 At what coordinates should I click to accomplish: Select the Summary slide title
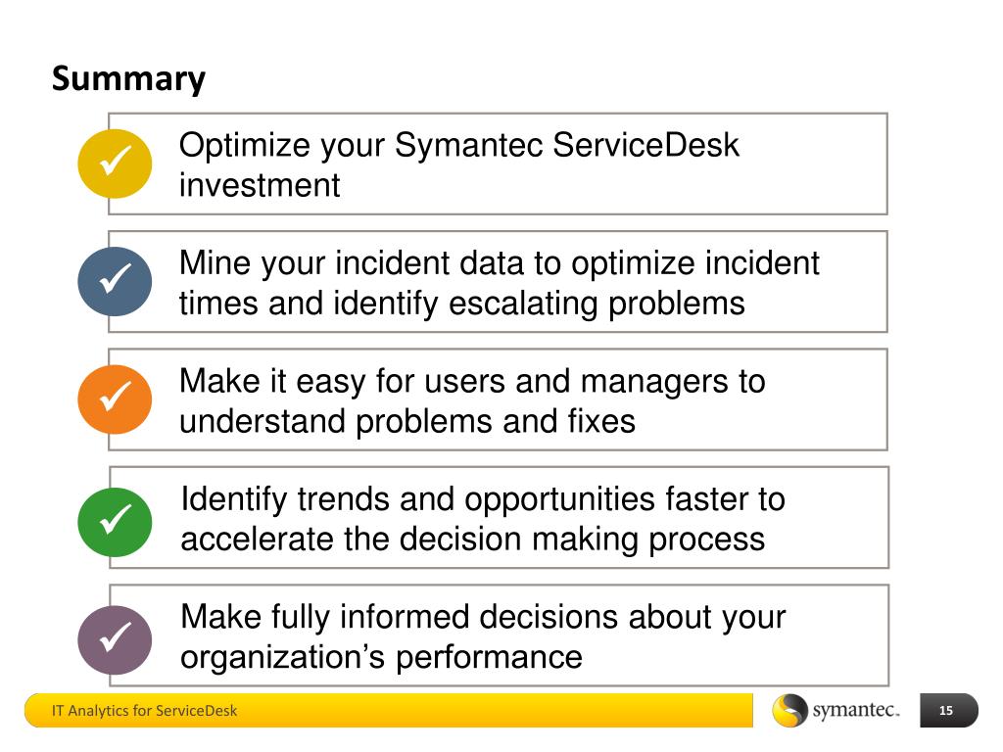128,79
